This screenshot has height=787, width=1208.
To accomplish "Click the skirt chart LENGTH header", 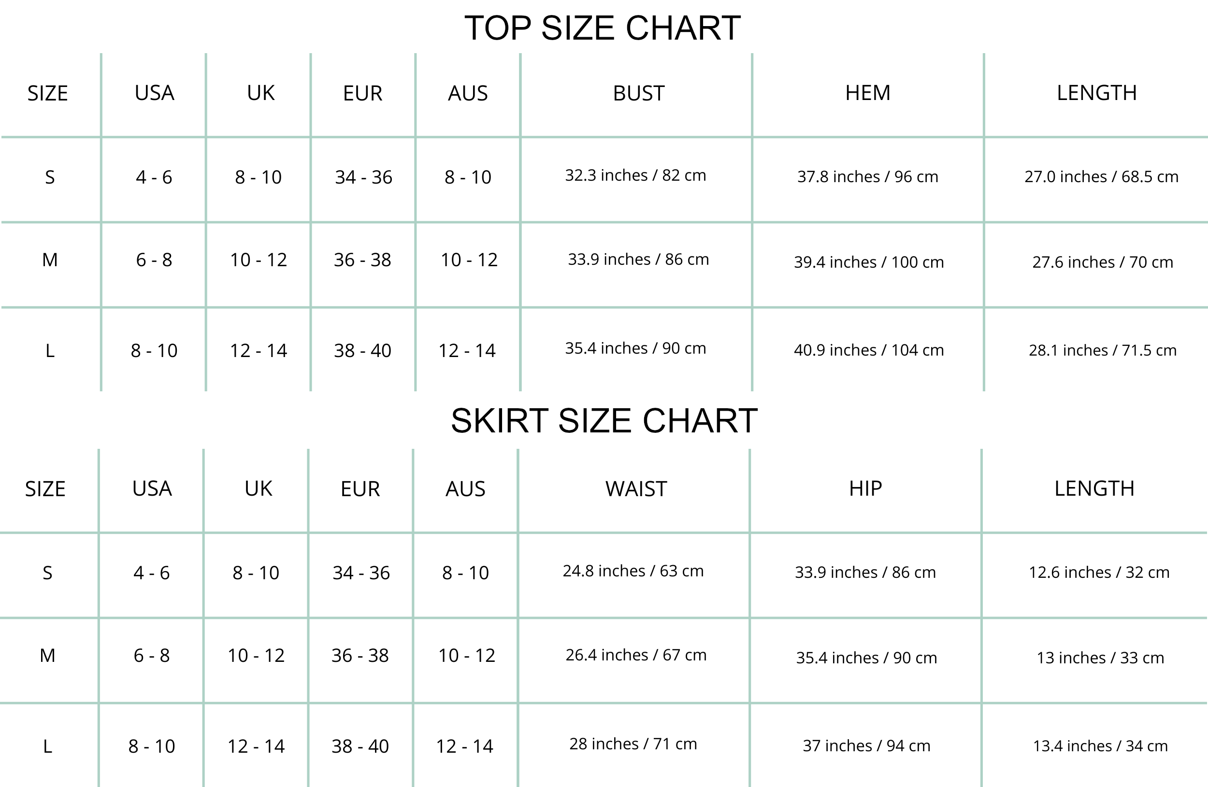I will pos(1094,488).
